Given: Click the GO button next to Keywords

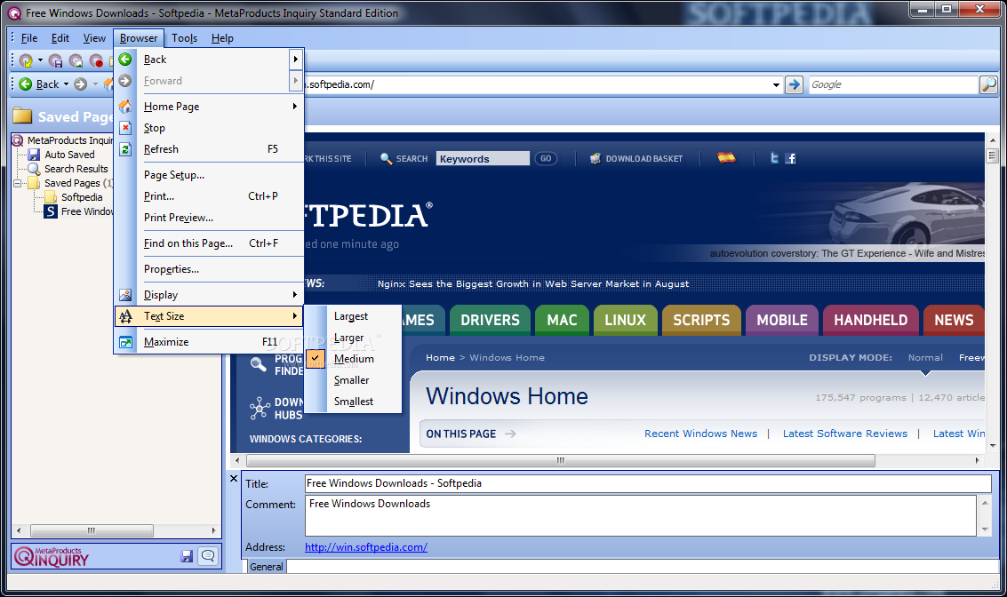Looking at the screenshot, I should click(x=545, y=158).
